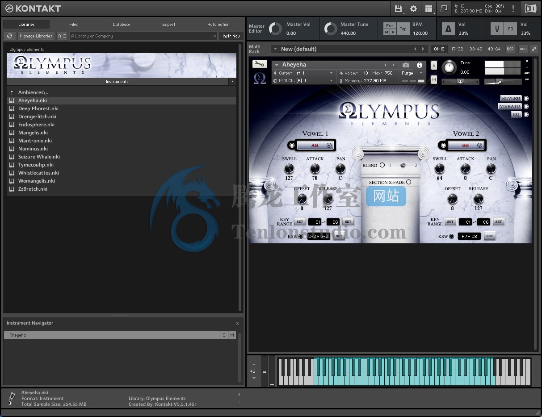
Task: Open Kontakt options via the gear icon
Action: tap(413, 8)
